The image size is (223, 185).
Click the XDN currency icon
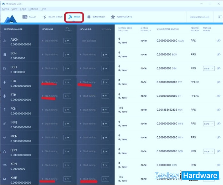pyautogui.click(x=5, y=165)
